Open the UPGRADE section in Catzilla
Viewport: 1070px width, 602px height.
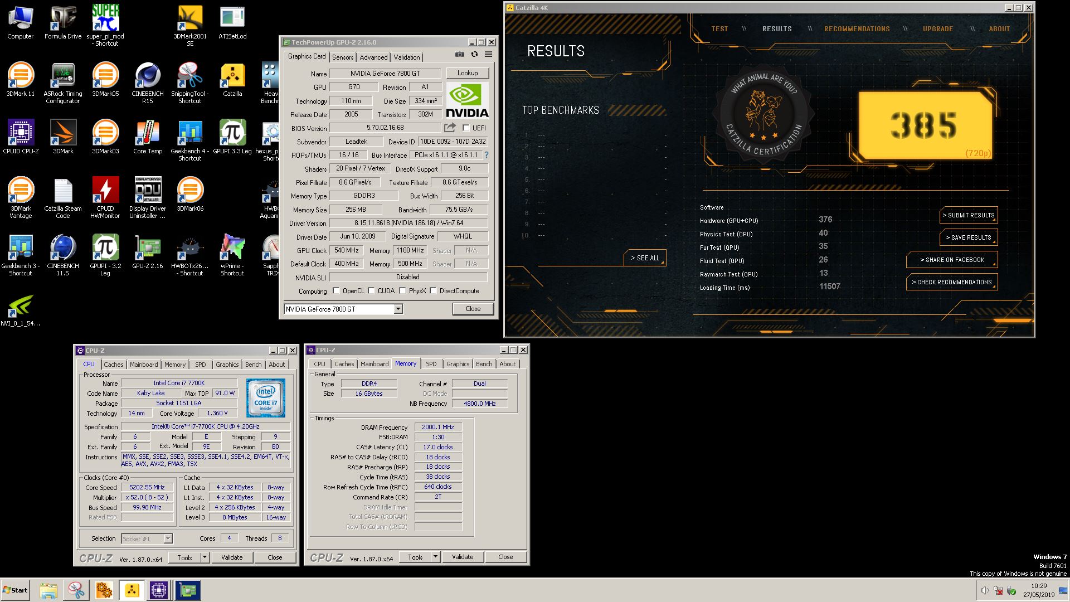click(938, 29)
